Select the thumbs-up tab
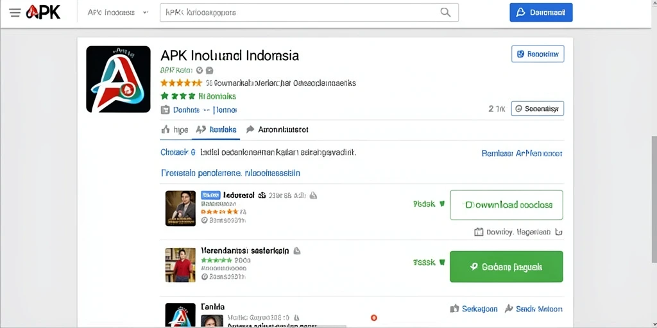 [175, 129]
